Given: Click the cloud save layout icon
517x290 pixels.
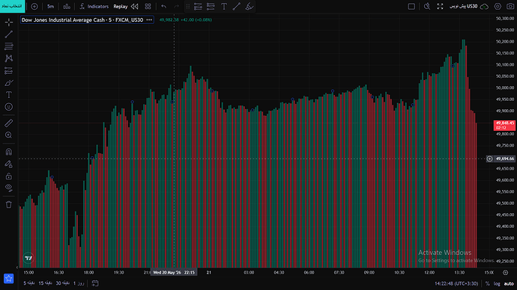Looking at the screenshot, I should coord(484,6).
